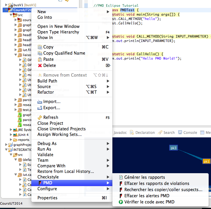Click the Copy icon in context menu
This screenshot has width=211, height=209.
coord(40,47)
